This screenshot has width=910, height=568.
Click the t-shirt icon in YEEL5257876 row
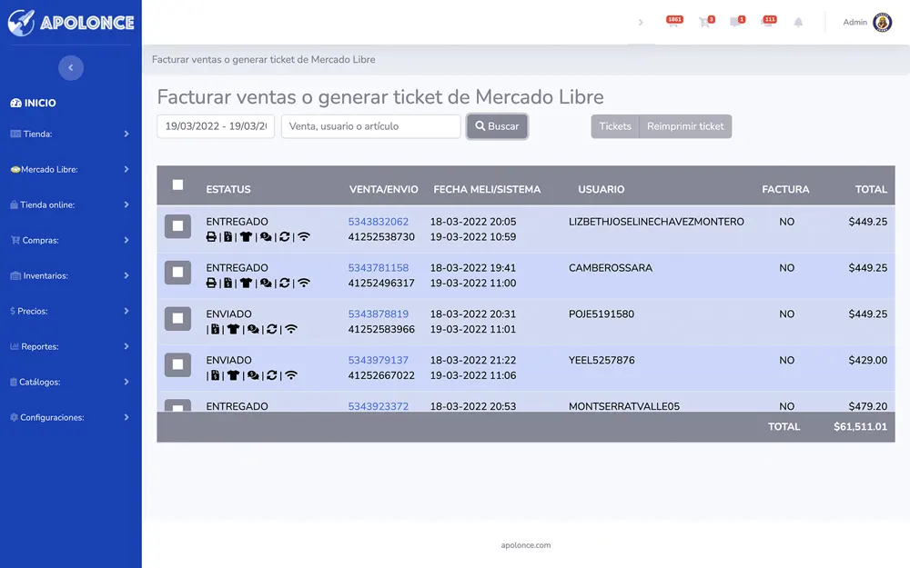pyautogui.click(x=233, y=375)
